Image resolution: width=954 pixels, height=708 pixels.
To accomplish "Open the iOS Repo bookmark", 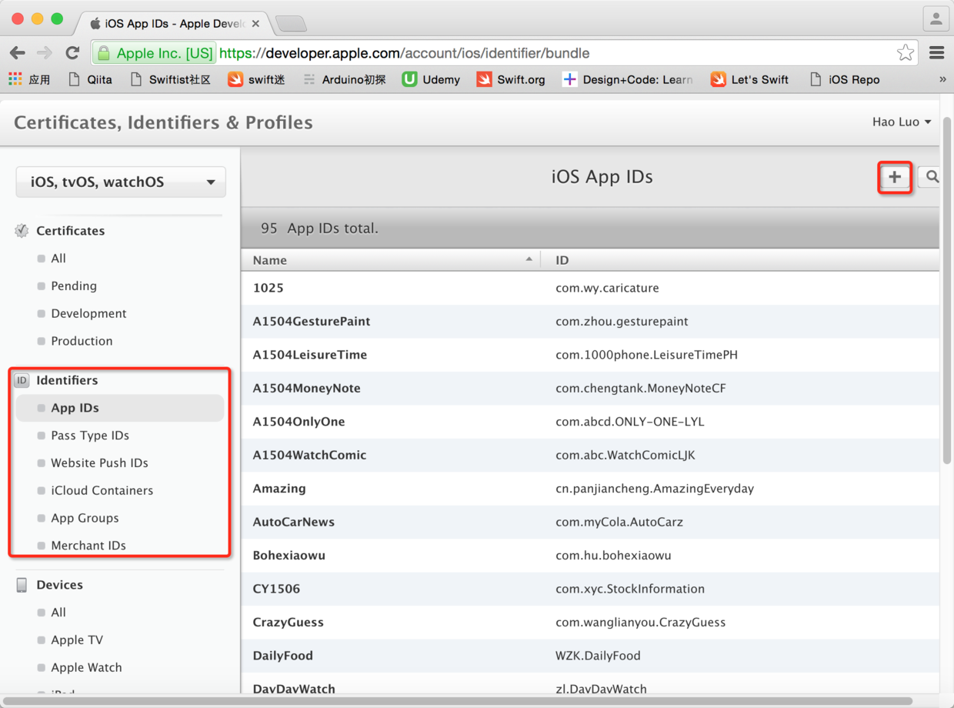I will click(844, 79).
